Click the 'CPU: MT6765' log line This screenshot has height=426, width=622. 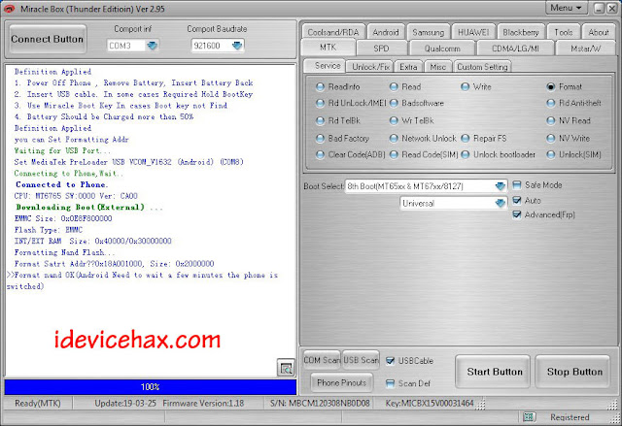(76, 196)
